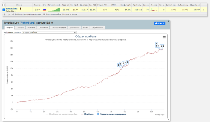Viewport: 210px width, 122px height.
Task: Toggle the Прибыль legend series
Action: [x=87, y=114]
